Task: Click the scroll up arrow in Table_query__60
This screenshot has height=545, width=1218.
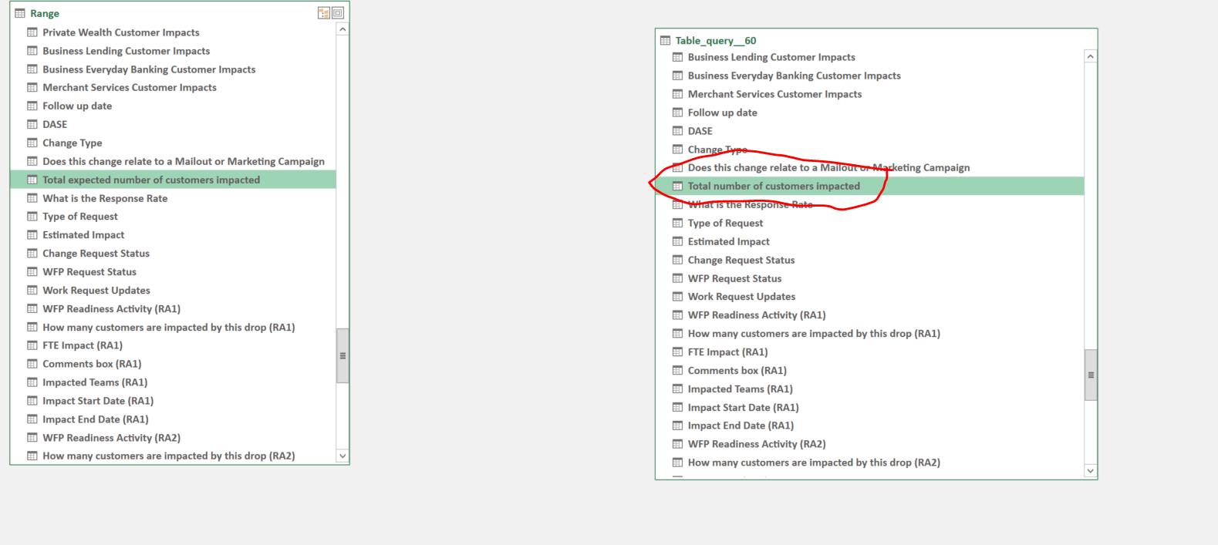Action: pos(1090,56)
